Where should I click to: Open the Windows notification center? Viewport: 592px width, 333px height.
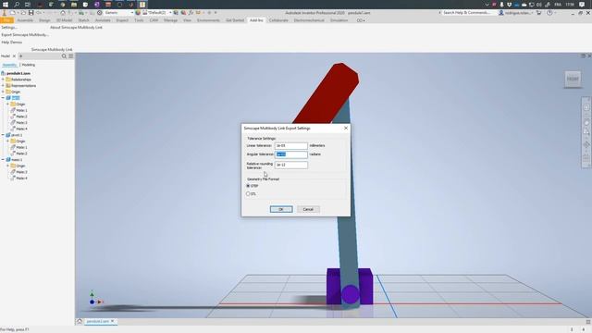[x=582, y=5]
